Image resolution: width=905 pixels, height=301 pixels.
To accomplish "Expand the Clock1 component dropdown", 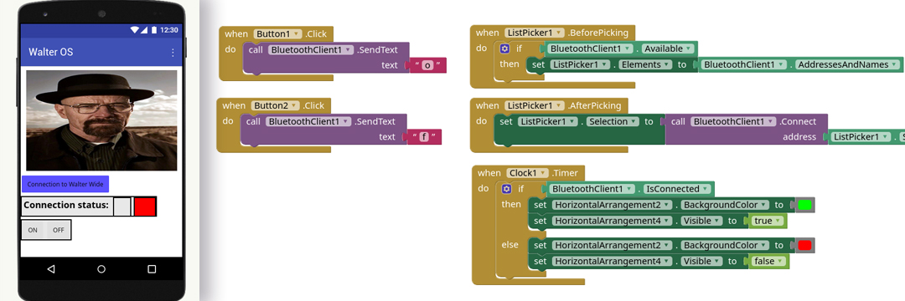I will pyautogui.click(x=528, y=173).
